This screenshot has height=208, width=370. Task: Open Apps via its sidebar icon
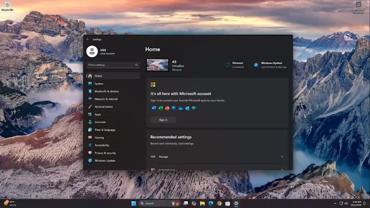click(x=90, y=114)
